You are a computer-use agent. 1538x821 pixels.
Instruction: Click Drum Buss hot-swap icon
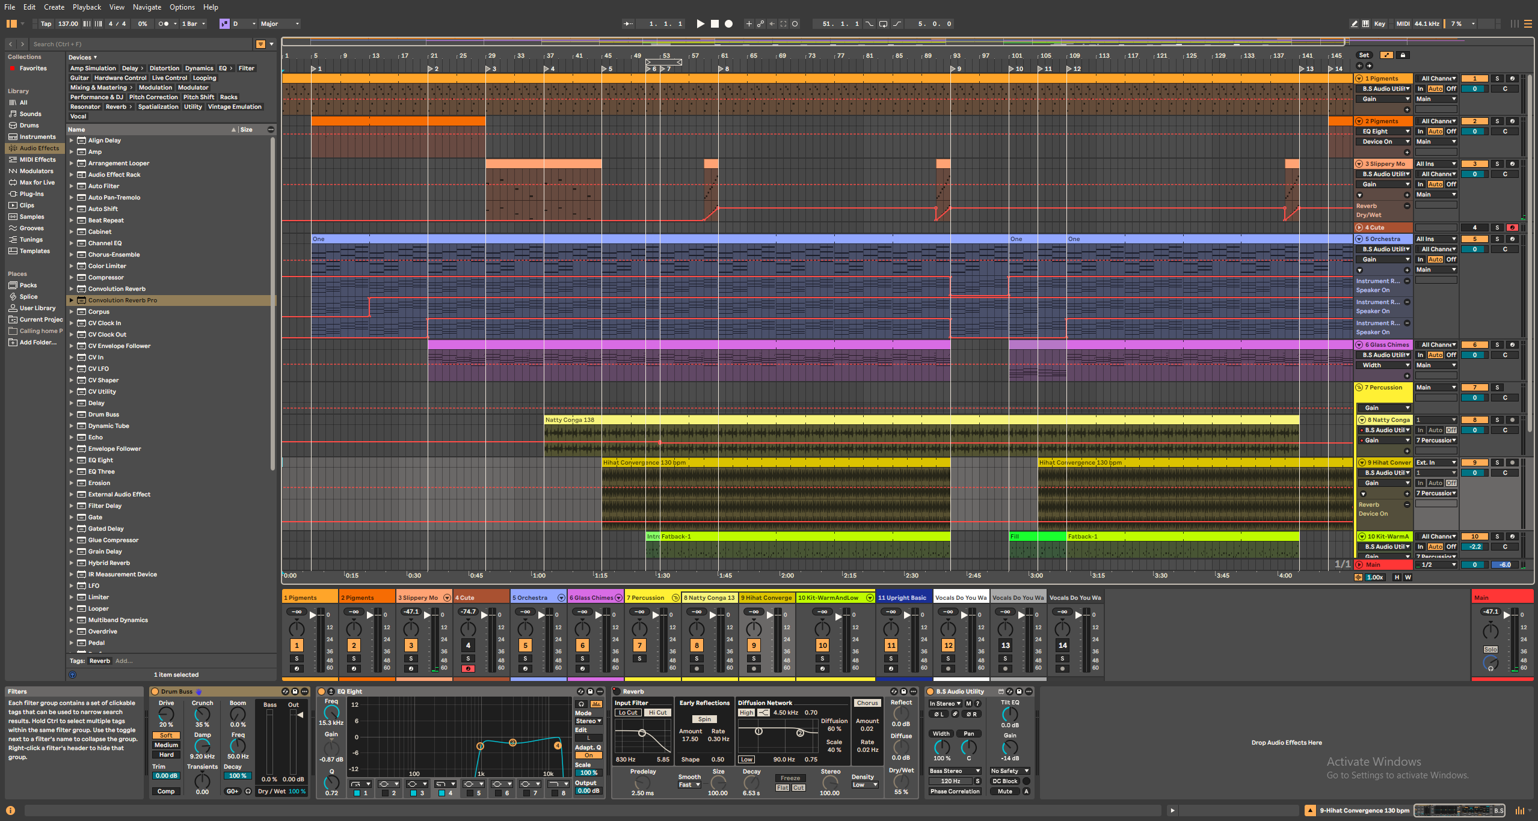(x=286, y=692)
